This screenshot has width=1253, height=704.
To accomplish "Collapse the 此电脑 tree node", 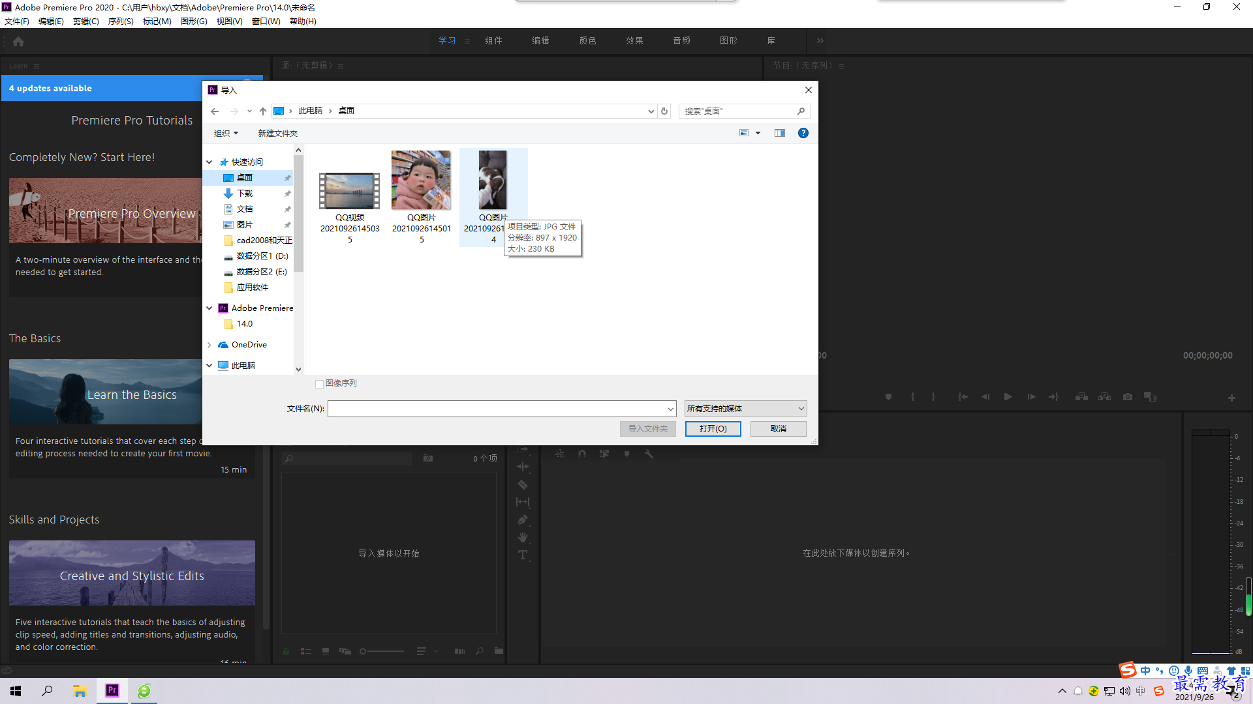I will point(209,366).
